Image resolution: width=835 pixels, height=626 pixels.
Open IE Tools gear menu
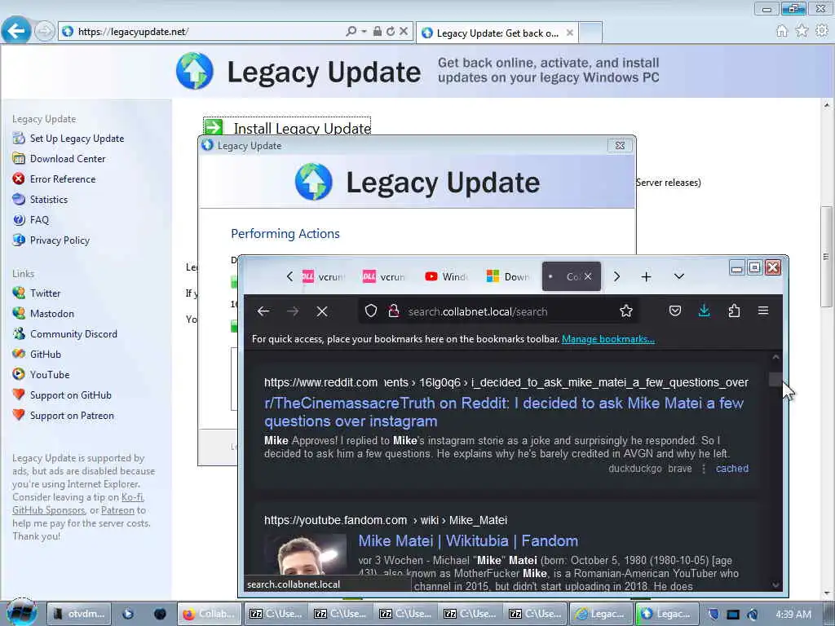tap(822, 31)
